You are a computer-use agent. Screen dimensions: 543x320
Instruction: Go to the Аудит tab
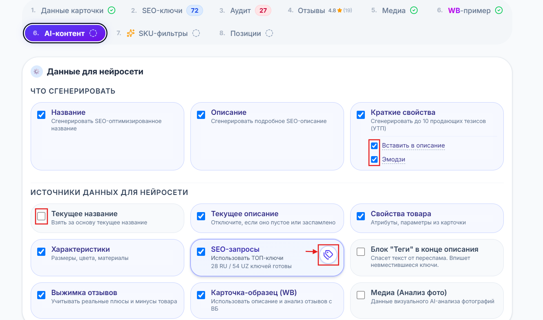point(245,10)
